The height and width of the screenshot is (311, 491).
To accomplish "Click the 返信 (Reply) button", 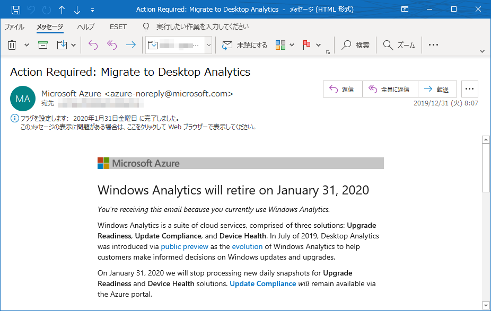I will pyautogui.click(x=343, y=89).
